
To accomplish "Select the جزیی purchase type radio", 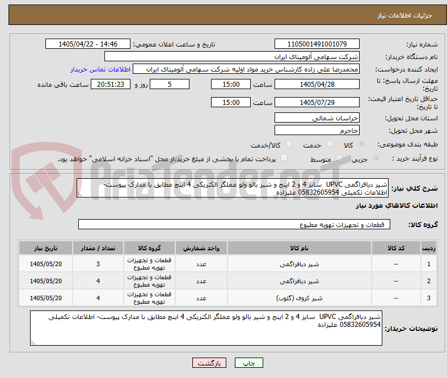I will 376,158.
